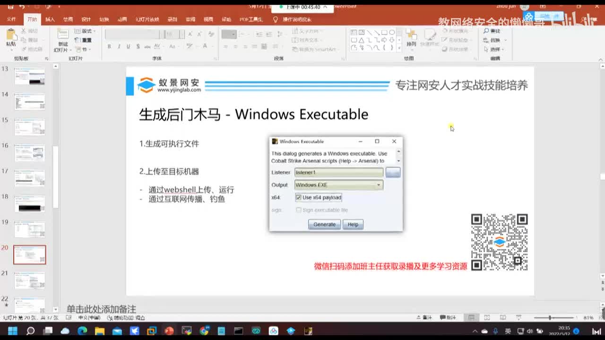Open Windows Start menu
Viewport: 605px width, 340px height.
point(13,331)
